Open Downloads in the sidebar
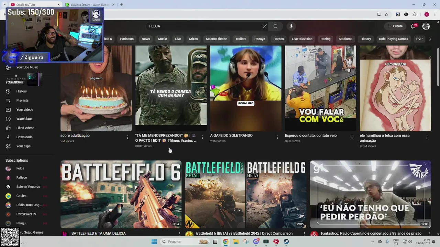Image resolution: width=440 pixels, height=247 pixels. pyautogui.click(x=27, y=137)
